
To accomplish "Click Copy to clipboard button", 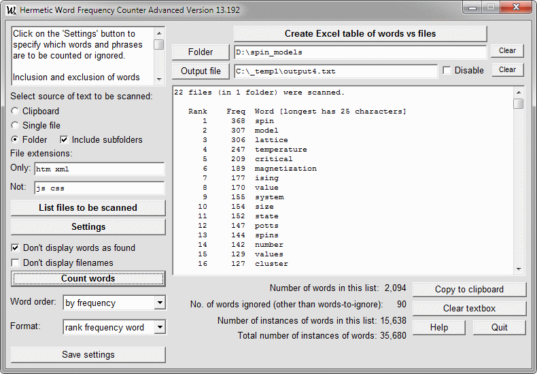I will click(x=469, y=290).
